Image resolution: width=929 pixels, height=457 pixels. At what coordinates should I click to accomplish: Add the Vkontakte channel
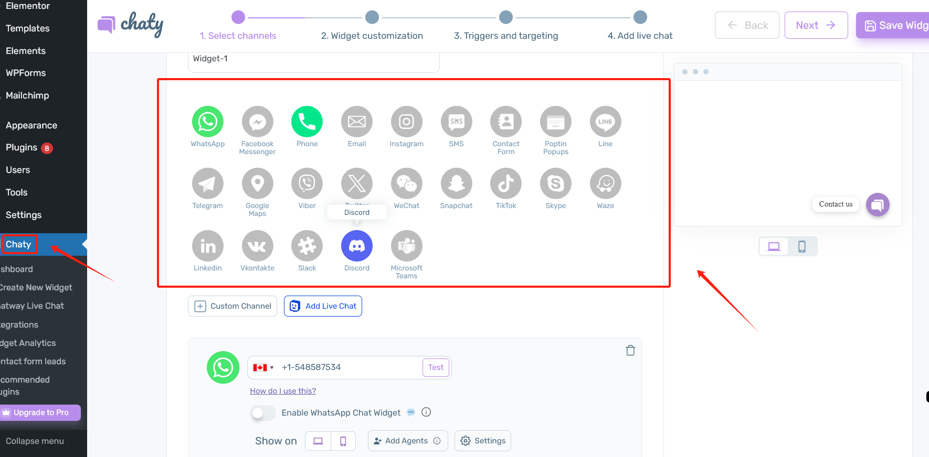[257, 246]
